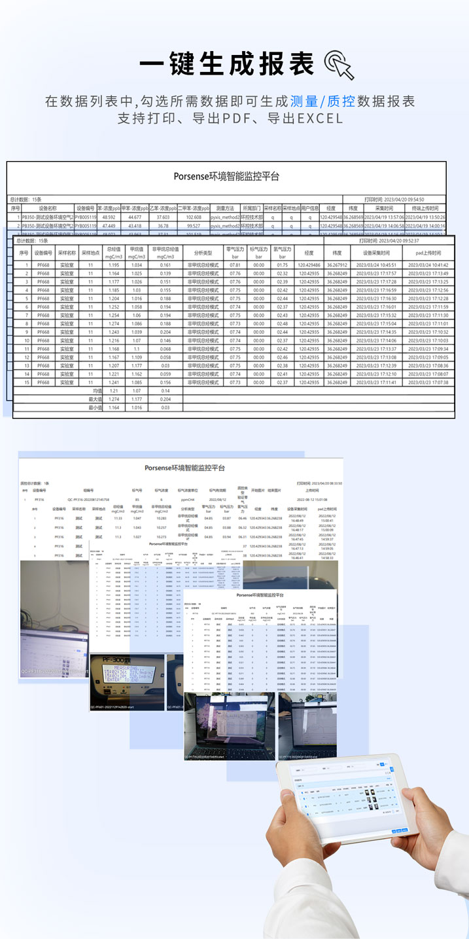The image size is (469, 939).
Task: Select the 最大值 summary row label
Action: (96, 398)
